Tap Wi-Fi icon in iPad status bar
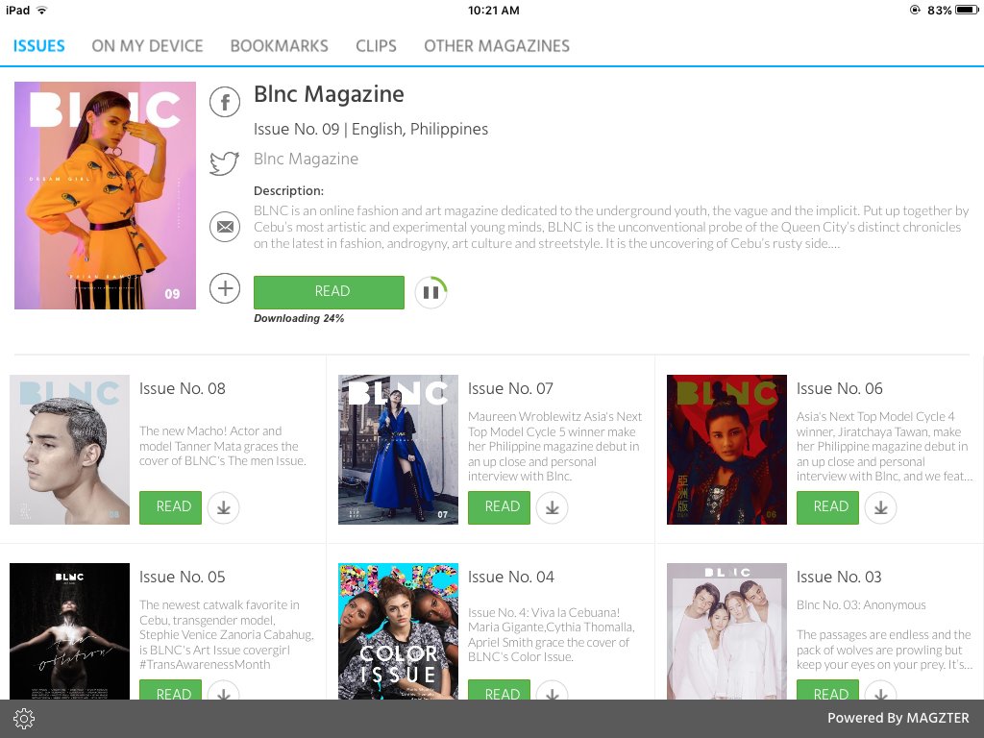Image resolution: width=984 pixels, height=738 pixels. pos(42,10)
